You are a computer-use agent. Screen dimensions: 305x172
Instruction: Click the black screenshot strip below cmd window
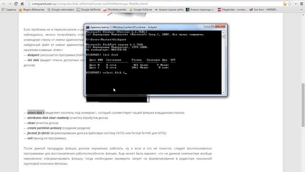click(x=117, y=99)
